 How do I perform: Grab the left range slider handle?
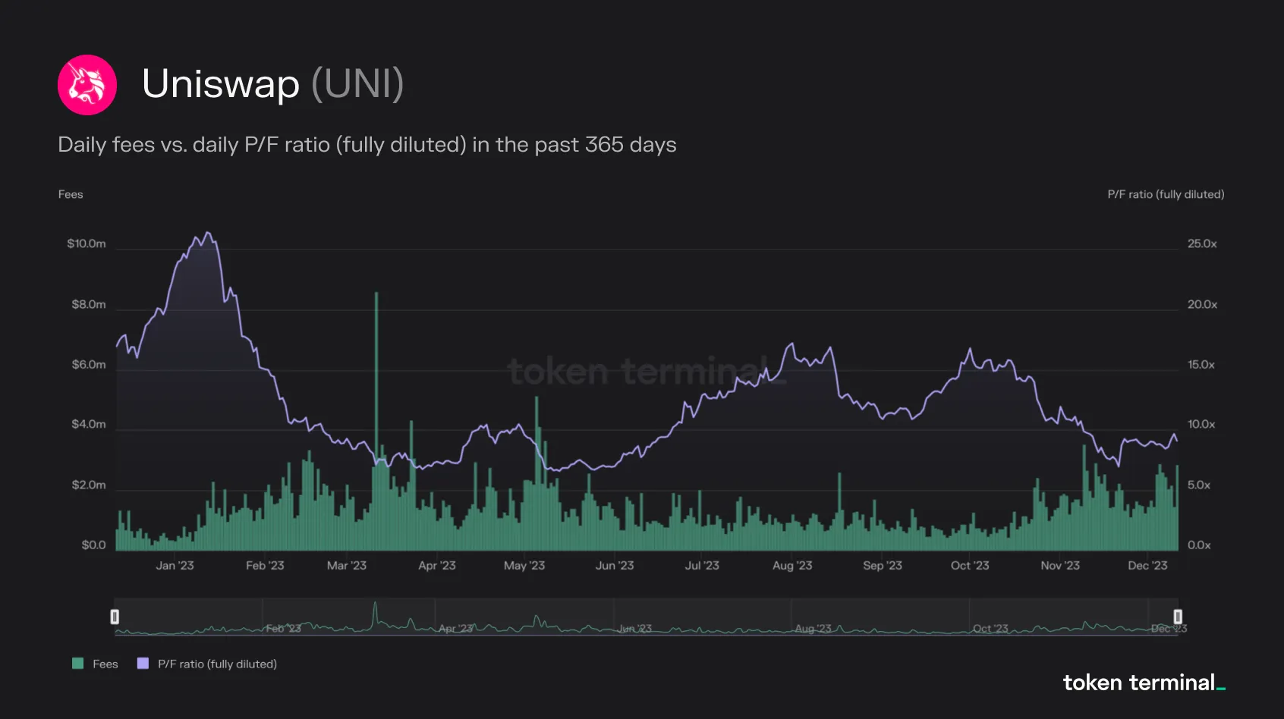pos(115,617)
